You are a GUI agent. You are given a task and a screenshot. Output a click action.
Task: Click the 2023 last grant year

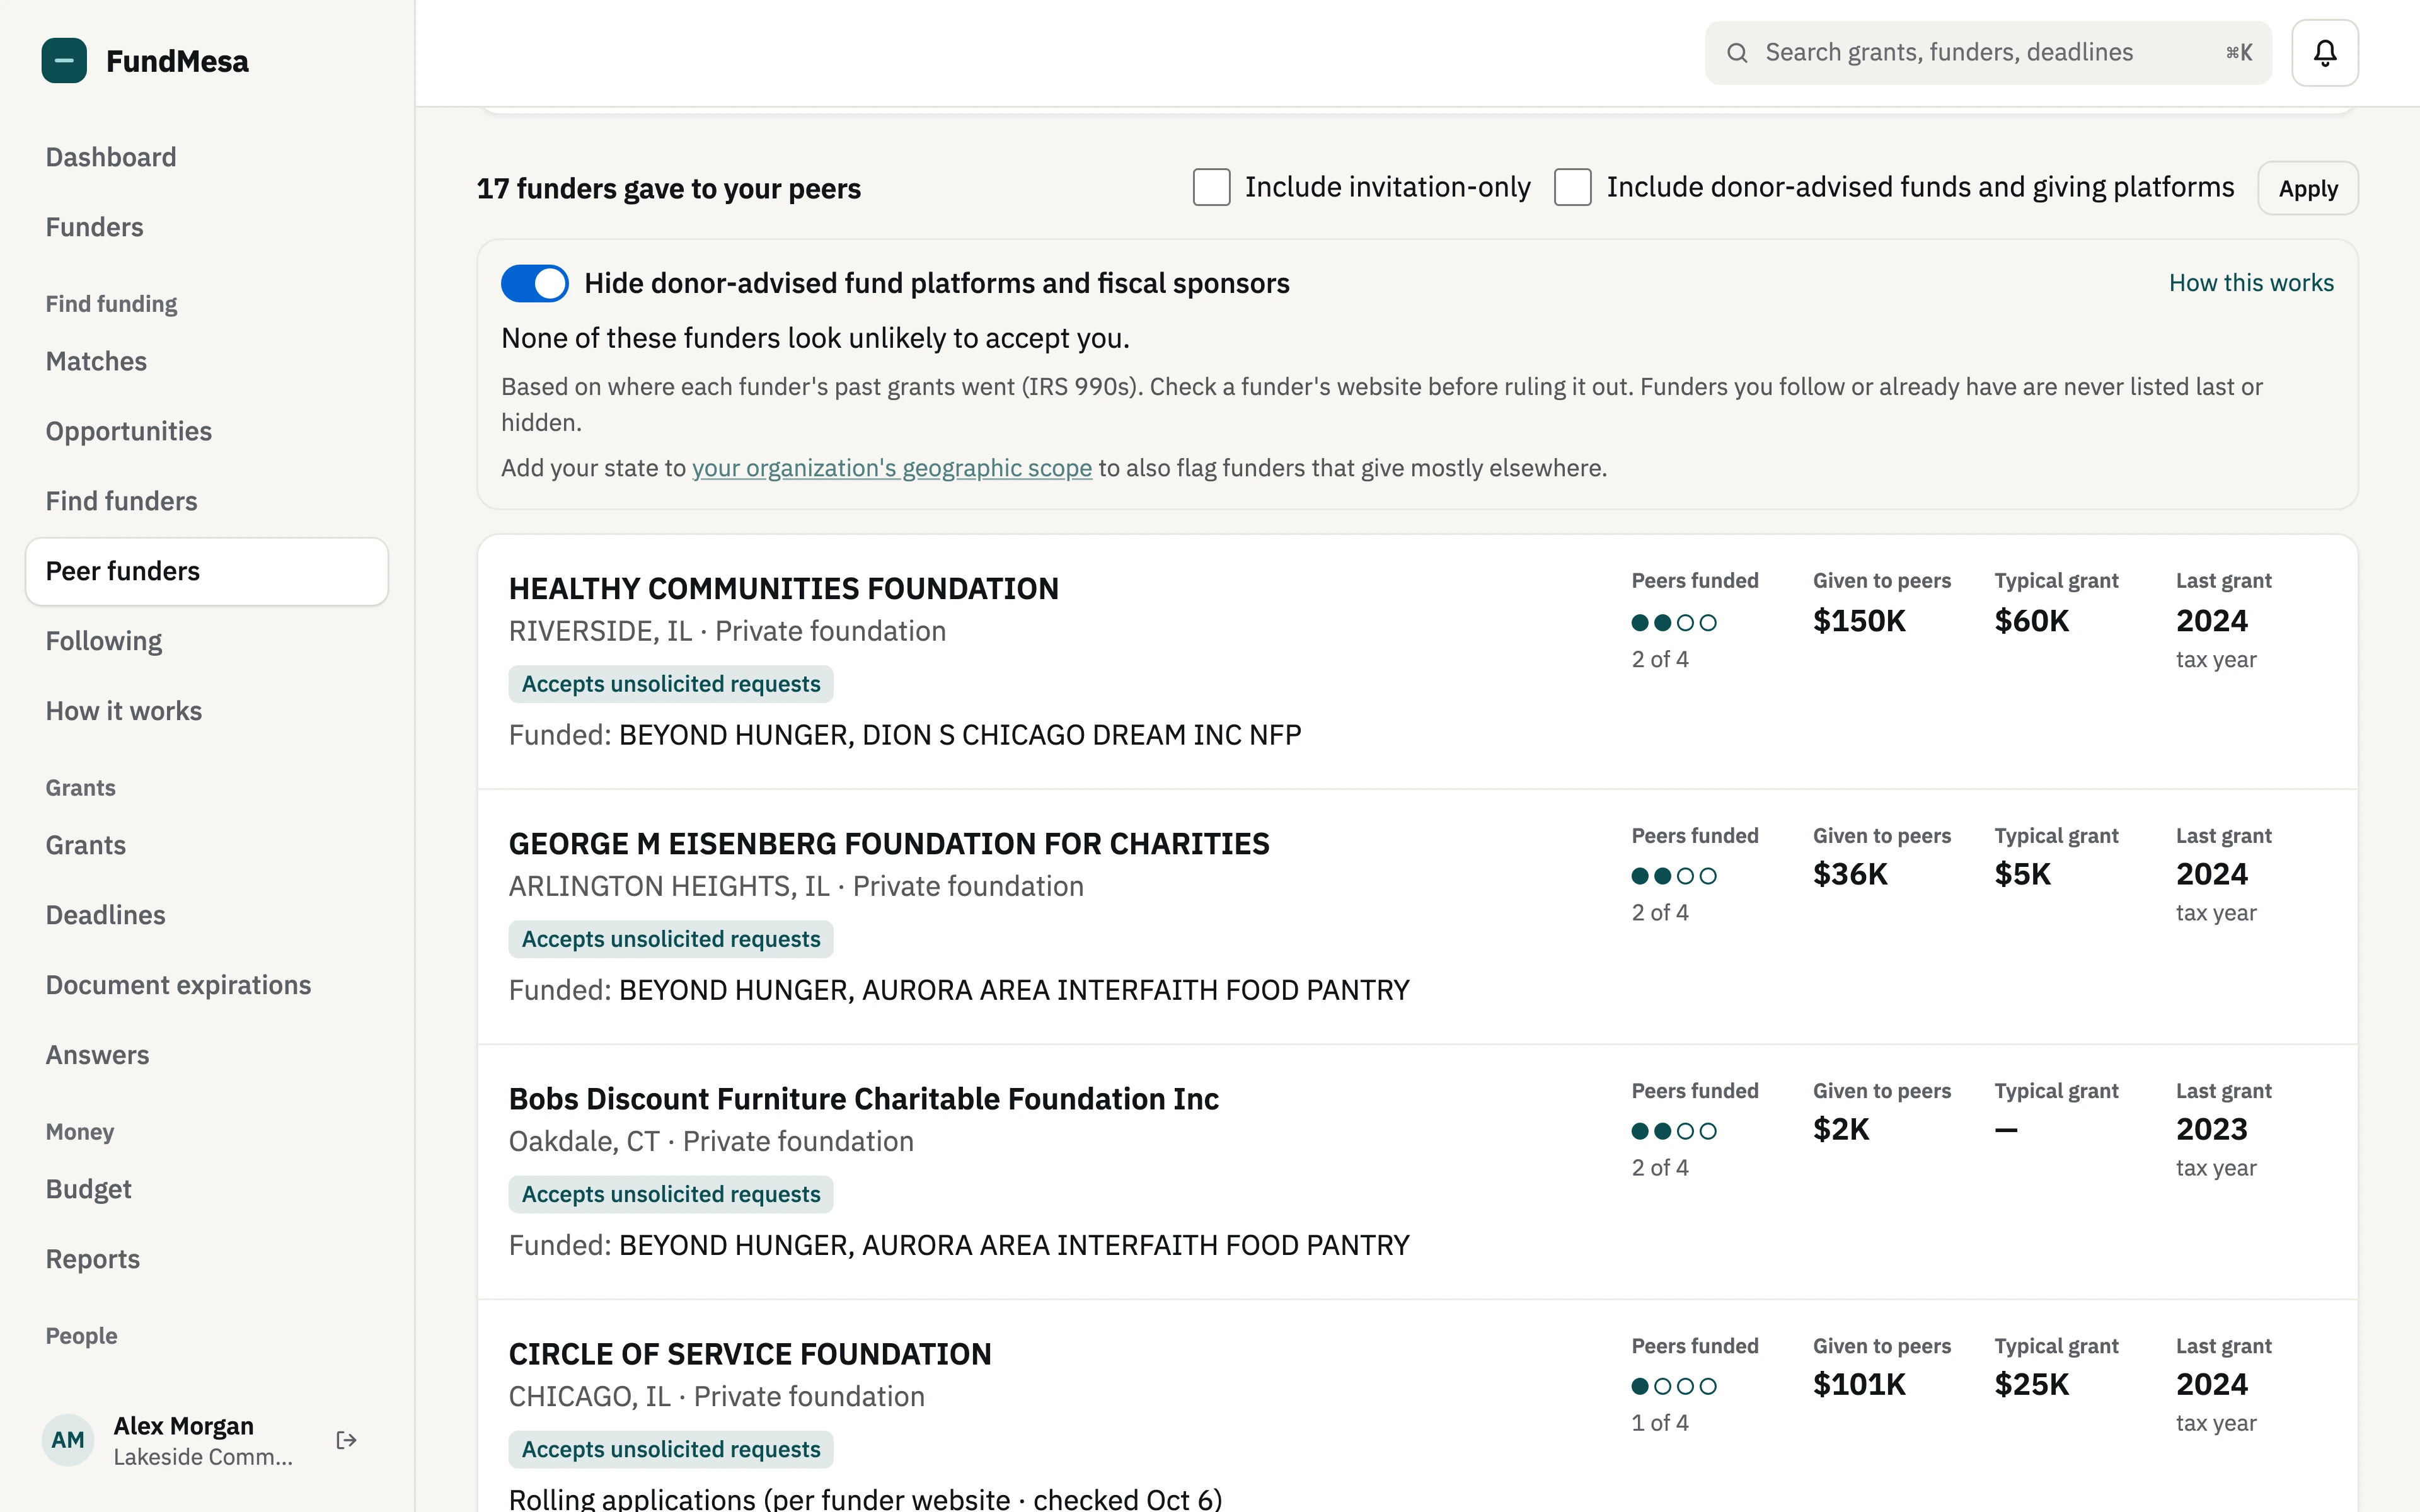[2211, 1129]
